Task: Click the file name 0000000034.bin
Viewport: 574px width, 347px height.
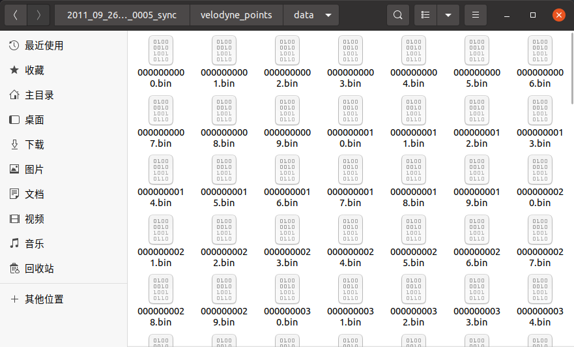Action: click(x=540, y=316)
